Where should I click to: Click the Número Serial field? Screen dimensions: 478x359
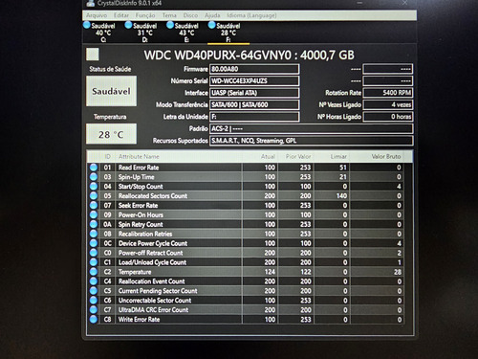pos(254,80)
